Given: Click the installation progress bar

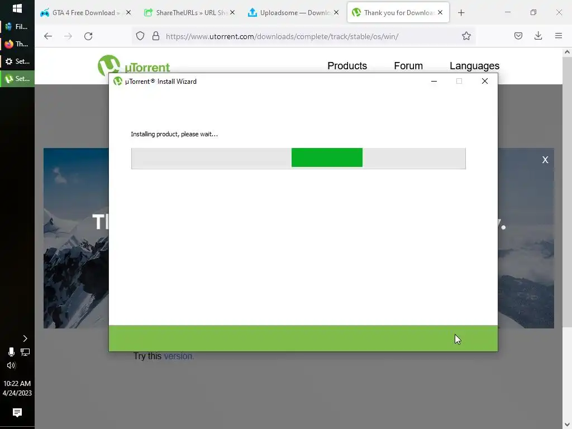Looking at the screenshot, I should click(x=298, y=158).
